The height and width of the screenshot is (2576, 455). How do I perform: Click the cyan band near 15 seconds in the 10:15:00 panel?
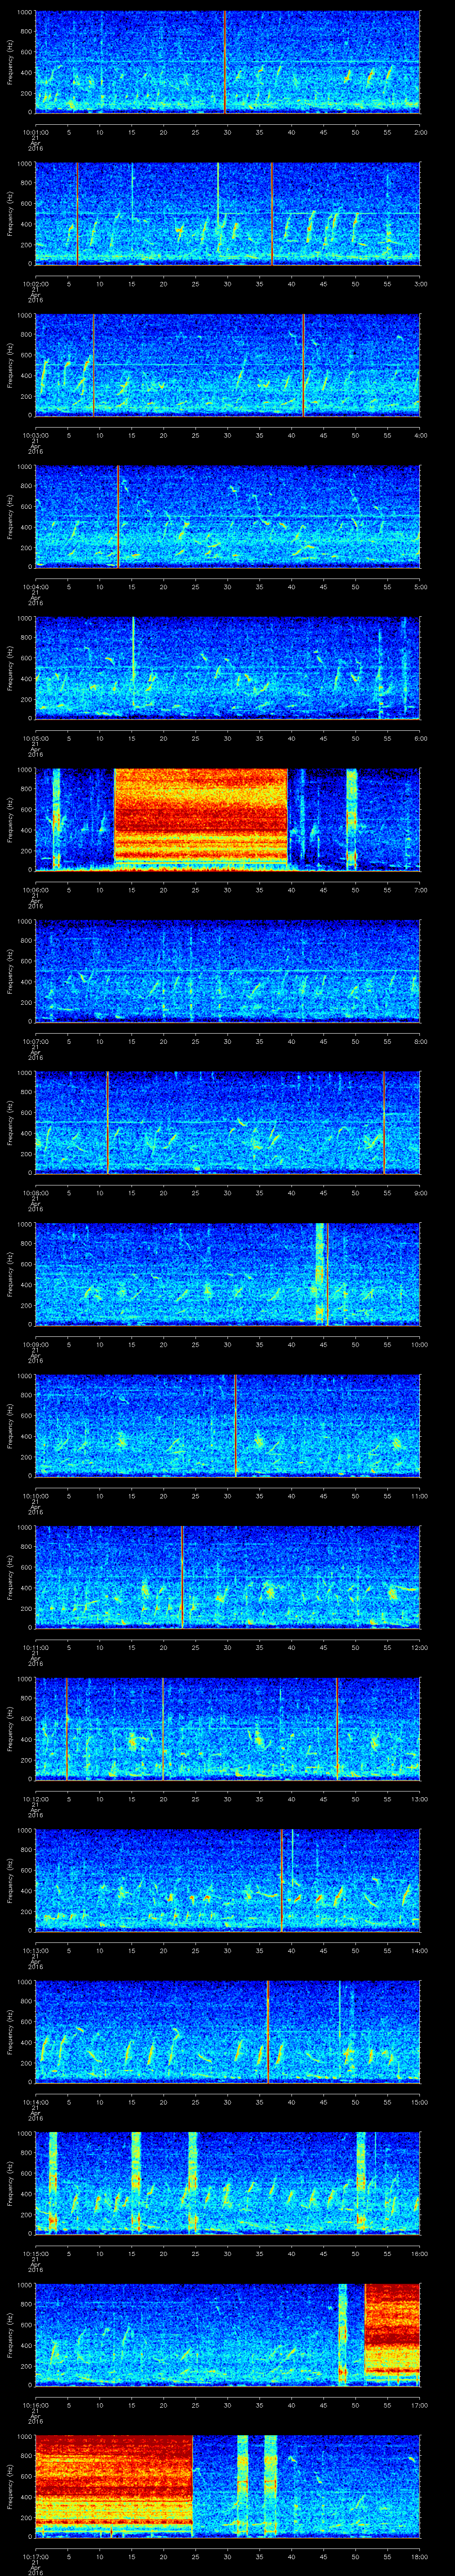[x=135, y=2182]
